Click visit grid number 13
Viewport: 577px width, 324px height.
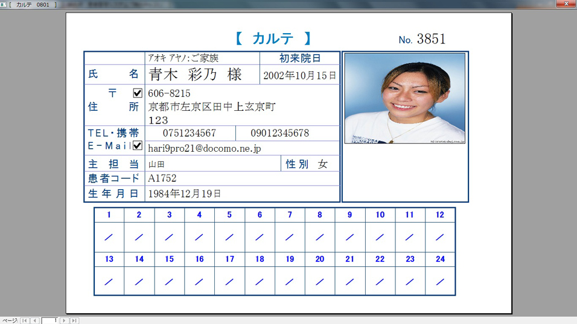pos(109,260)
